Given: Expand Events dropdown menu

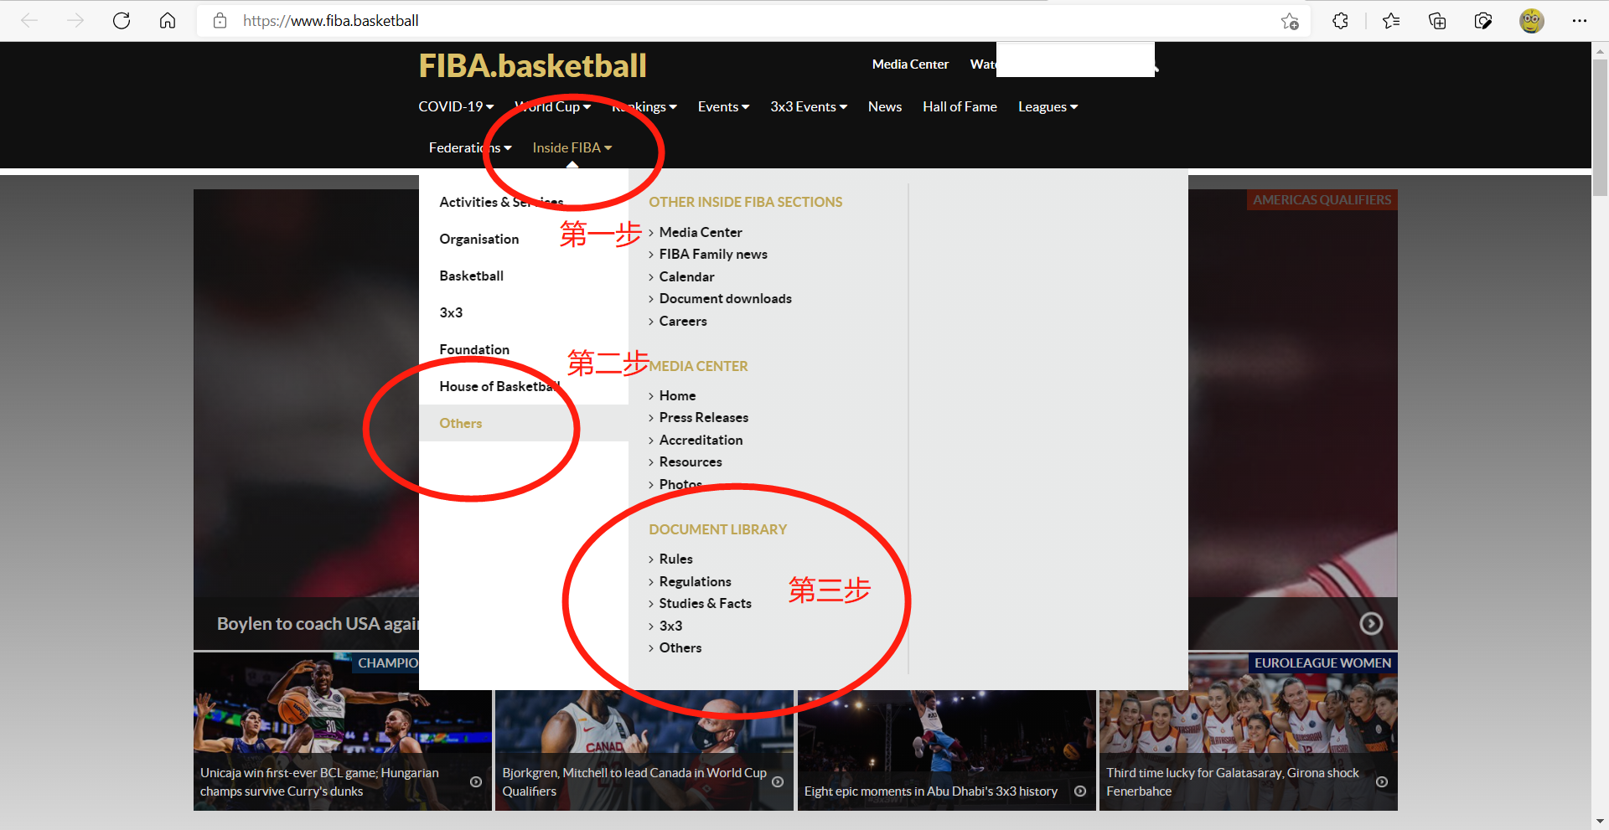Looking at the screenshot, I should tap(723, 106).
